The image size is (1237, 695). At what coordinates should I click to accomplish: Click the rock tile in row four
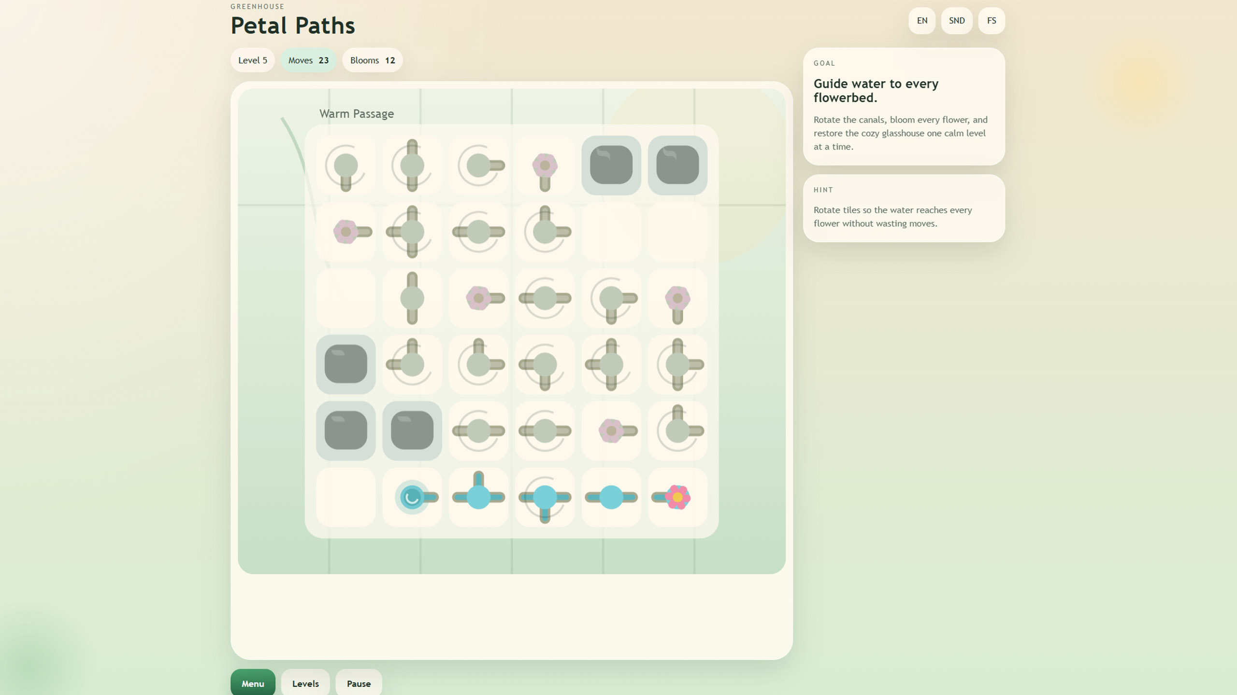[345, 364]
